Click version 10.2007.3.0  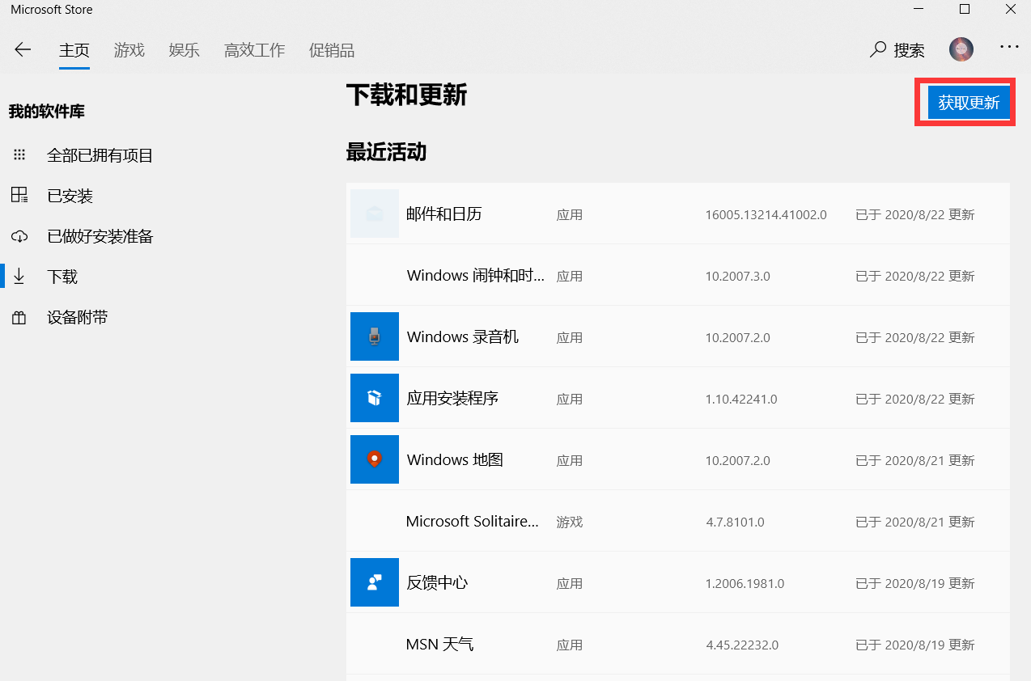[738, 277]
